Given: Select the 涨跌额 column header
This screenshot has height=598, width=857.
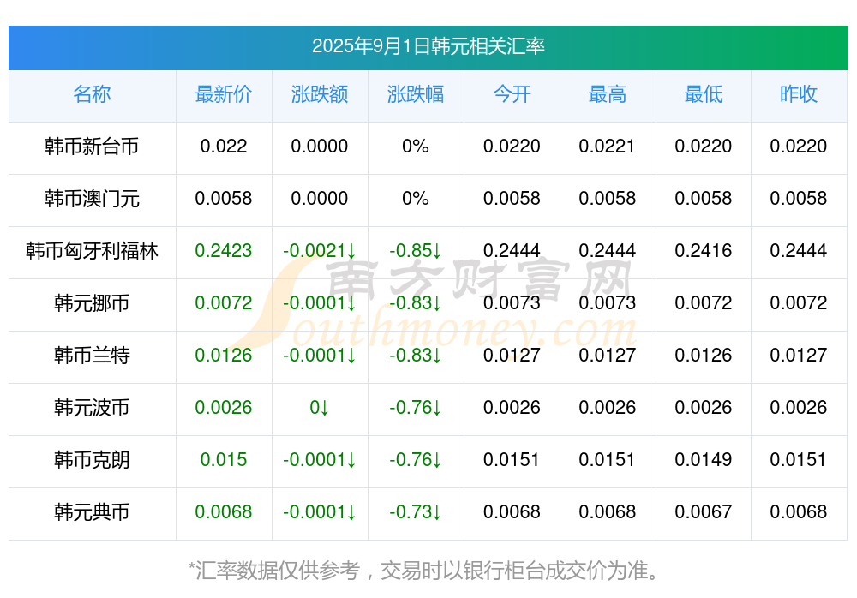Looking at the screenshot, I should [x=319, y=94].
